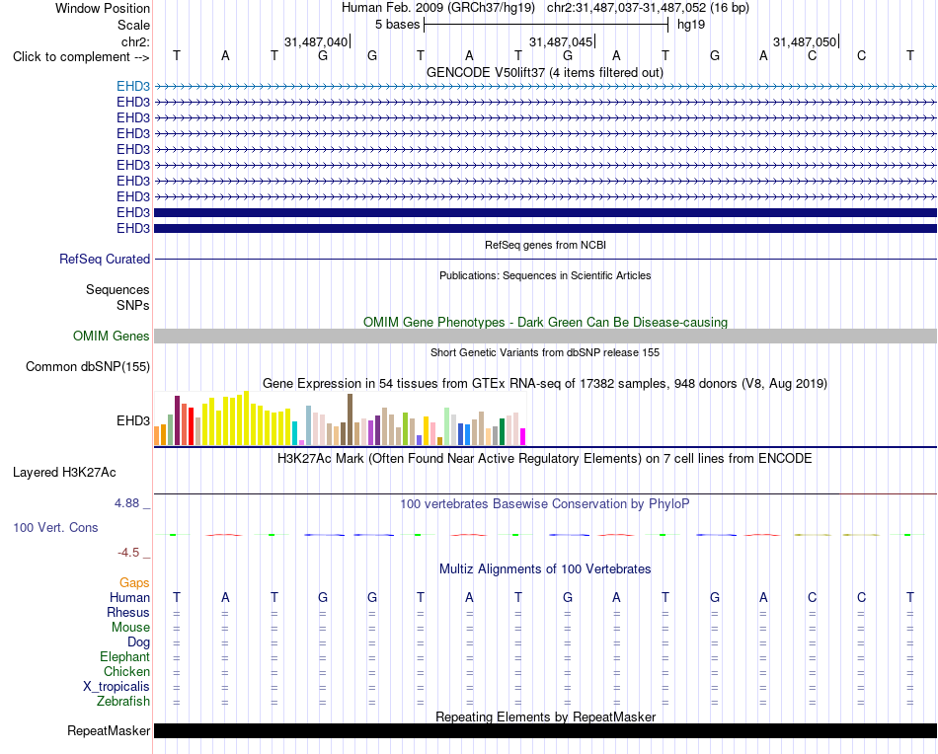Open the 100 Vert. Cons track label
This screenshot has height=754, width=938.
click(55, 527)
